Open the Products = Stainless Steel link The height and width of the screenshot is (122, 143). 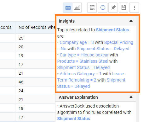click(83, 61)
